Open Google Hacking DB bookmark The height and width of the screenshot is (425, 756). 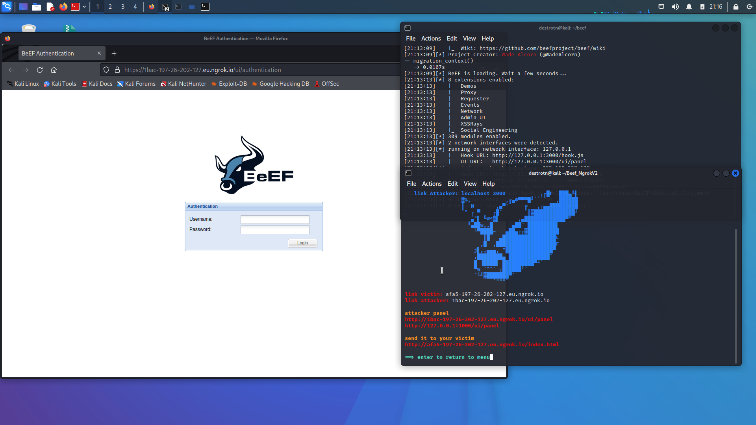(280, 84)
